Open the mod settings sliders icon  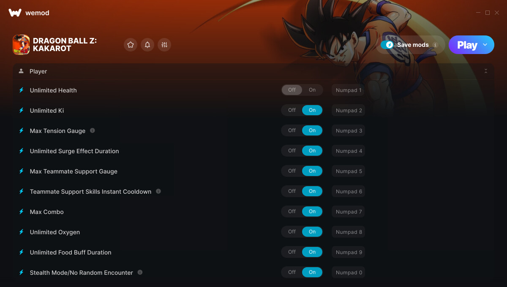click(164, 45)
